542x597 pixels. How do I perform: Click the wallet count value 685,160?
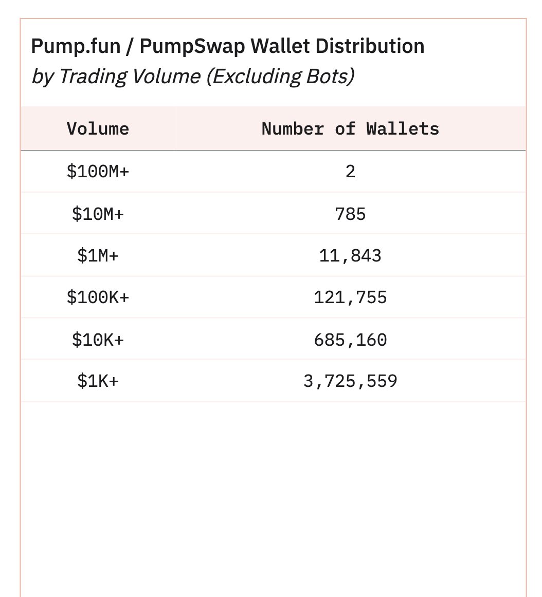coord(350,340)
